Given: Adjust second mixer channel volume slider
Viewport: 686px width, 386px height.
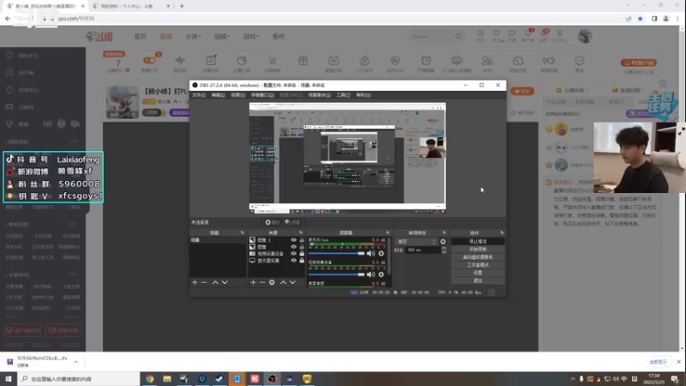Looking at the screenshot, I should point(336,274).
